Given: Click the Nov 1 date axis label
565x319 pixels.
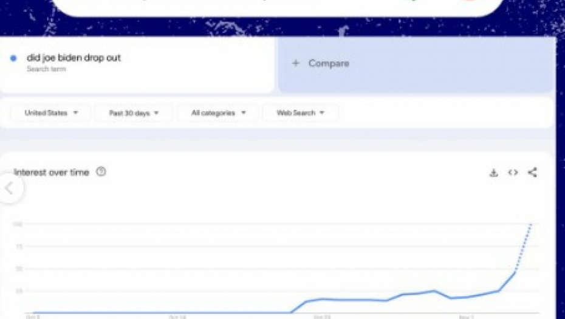Looking at the screenshot, I should point(467,317).
